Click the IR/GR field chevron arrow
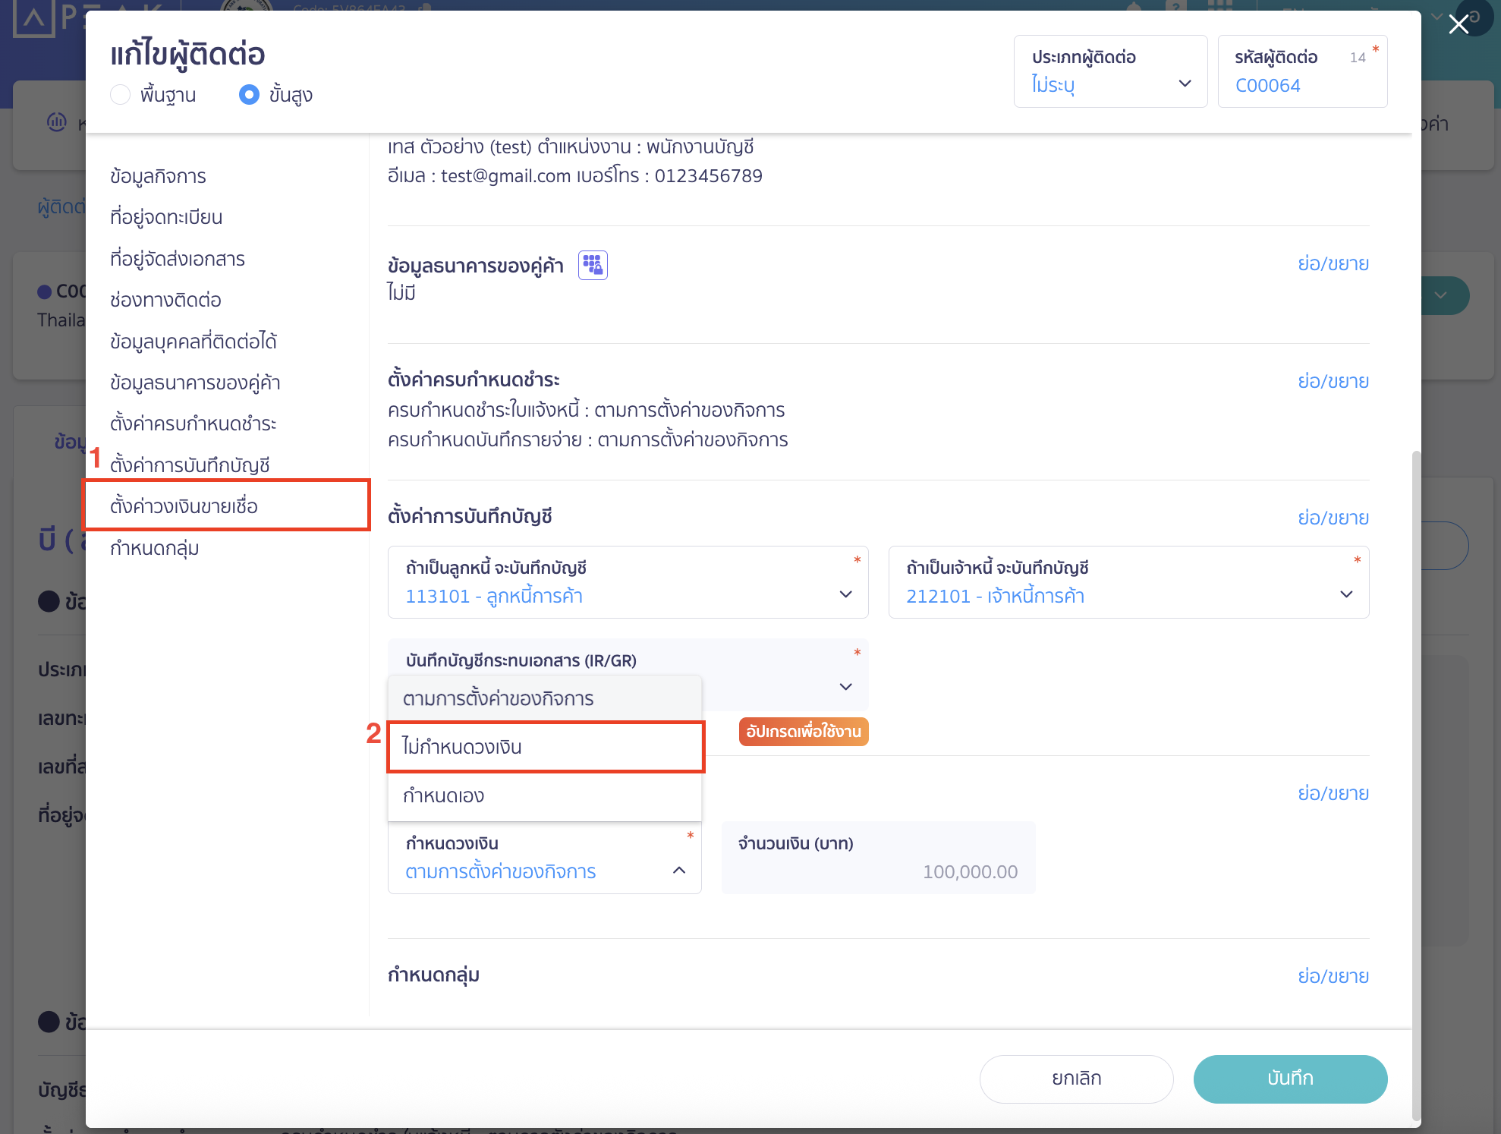 coord(845,687)
